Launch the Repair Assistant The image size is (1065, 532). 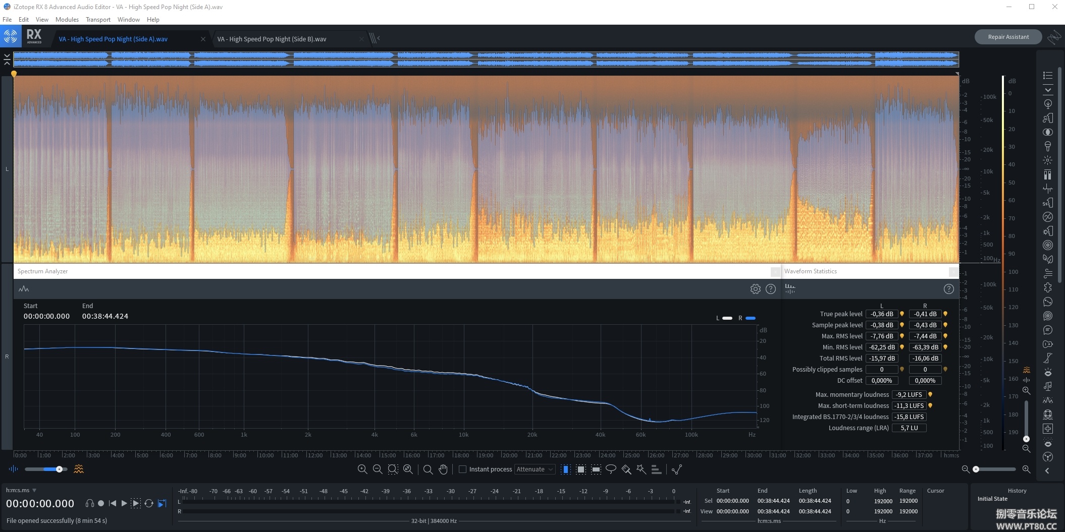1008,37
